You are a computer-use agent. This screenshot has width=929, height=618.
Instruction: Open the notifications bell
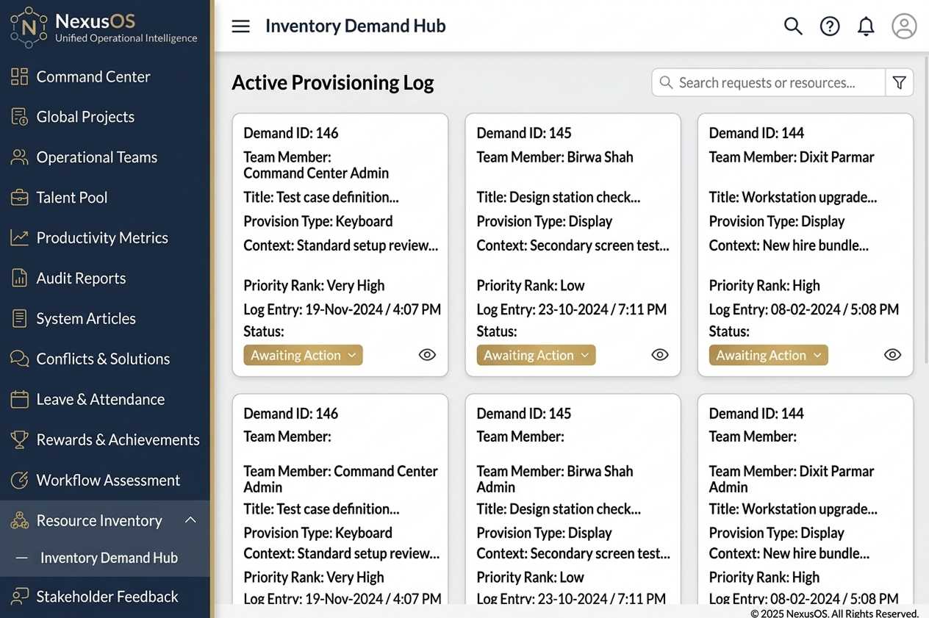pos(867,26)
